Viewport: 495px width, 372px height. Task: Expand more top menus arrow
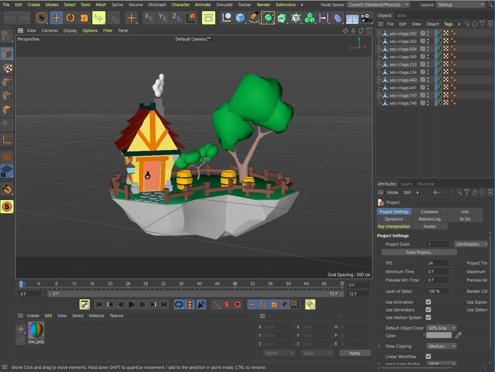pyautogui.click(x=302, y=5)
